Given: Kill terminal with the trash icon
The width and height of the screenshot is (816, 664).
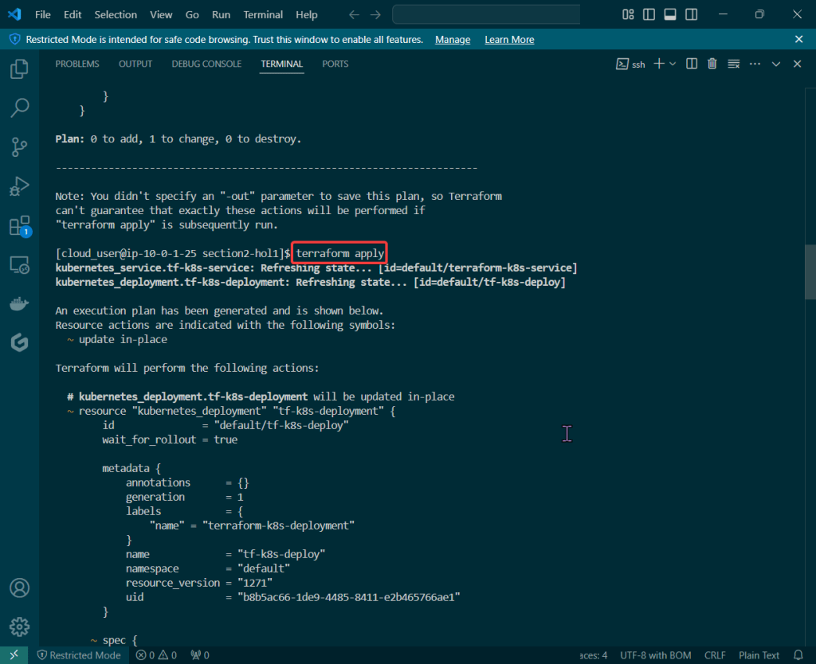Looking at the screenshot, I should tap(712, 64).
